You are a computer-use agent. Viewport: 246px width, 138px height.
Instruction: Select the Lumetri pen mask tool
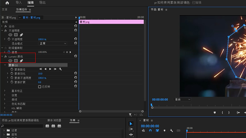(x=21, y=61)
